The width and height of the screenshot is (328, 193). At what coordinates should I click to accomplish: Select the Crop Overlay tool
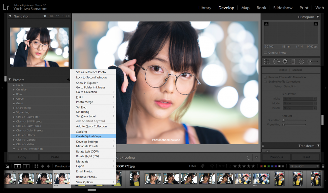click(x=267, y=61)
